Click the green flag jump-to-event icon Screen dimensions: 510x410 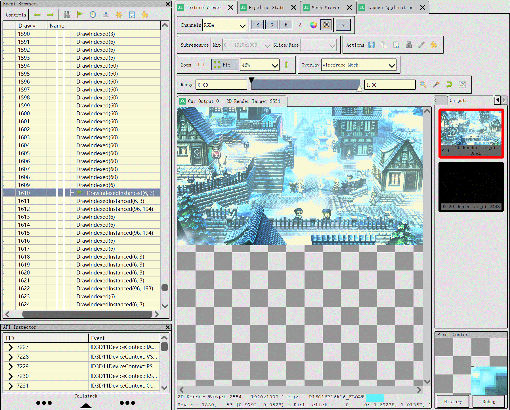(80, 15)
